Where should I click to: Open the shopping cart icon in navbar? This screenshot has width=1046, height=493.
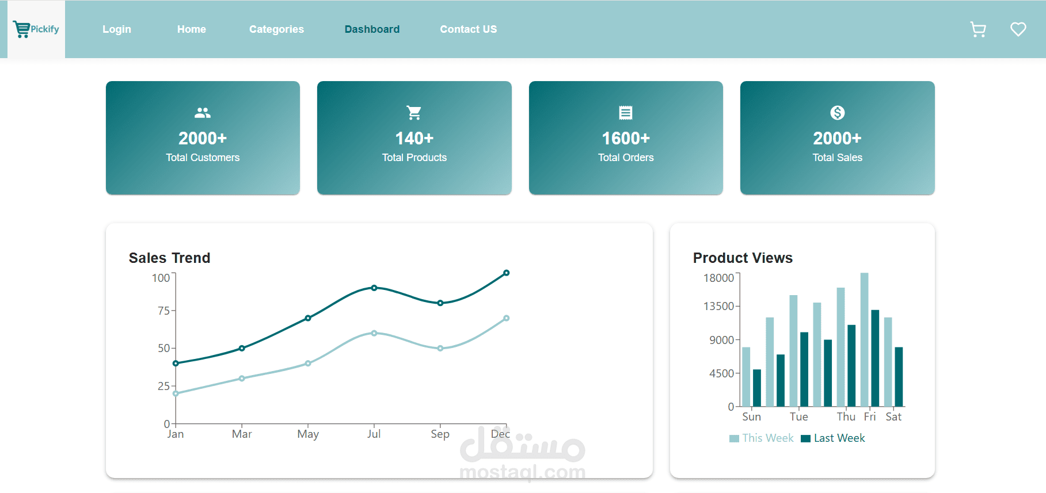tap(978, 29)
